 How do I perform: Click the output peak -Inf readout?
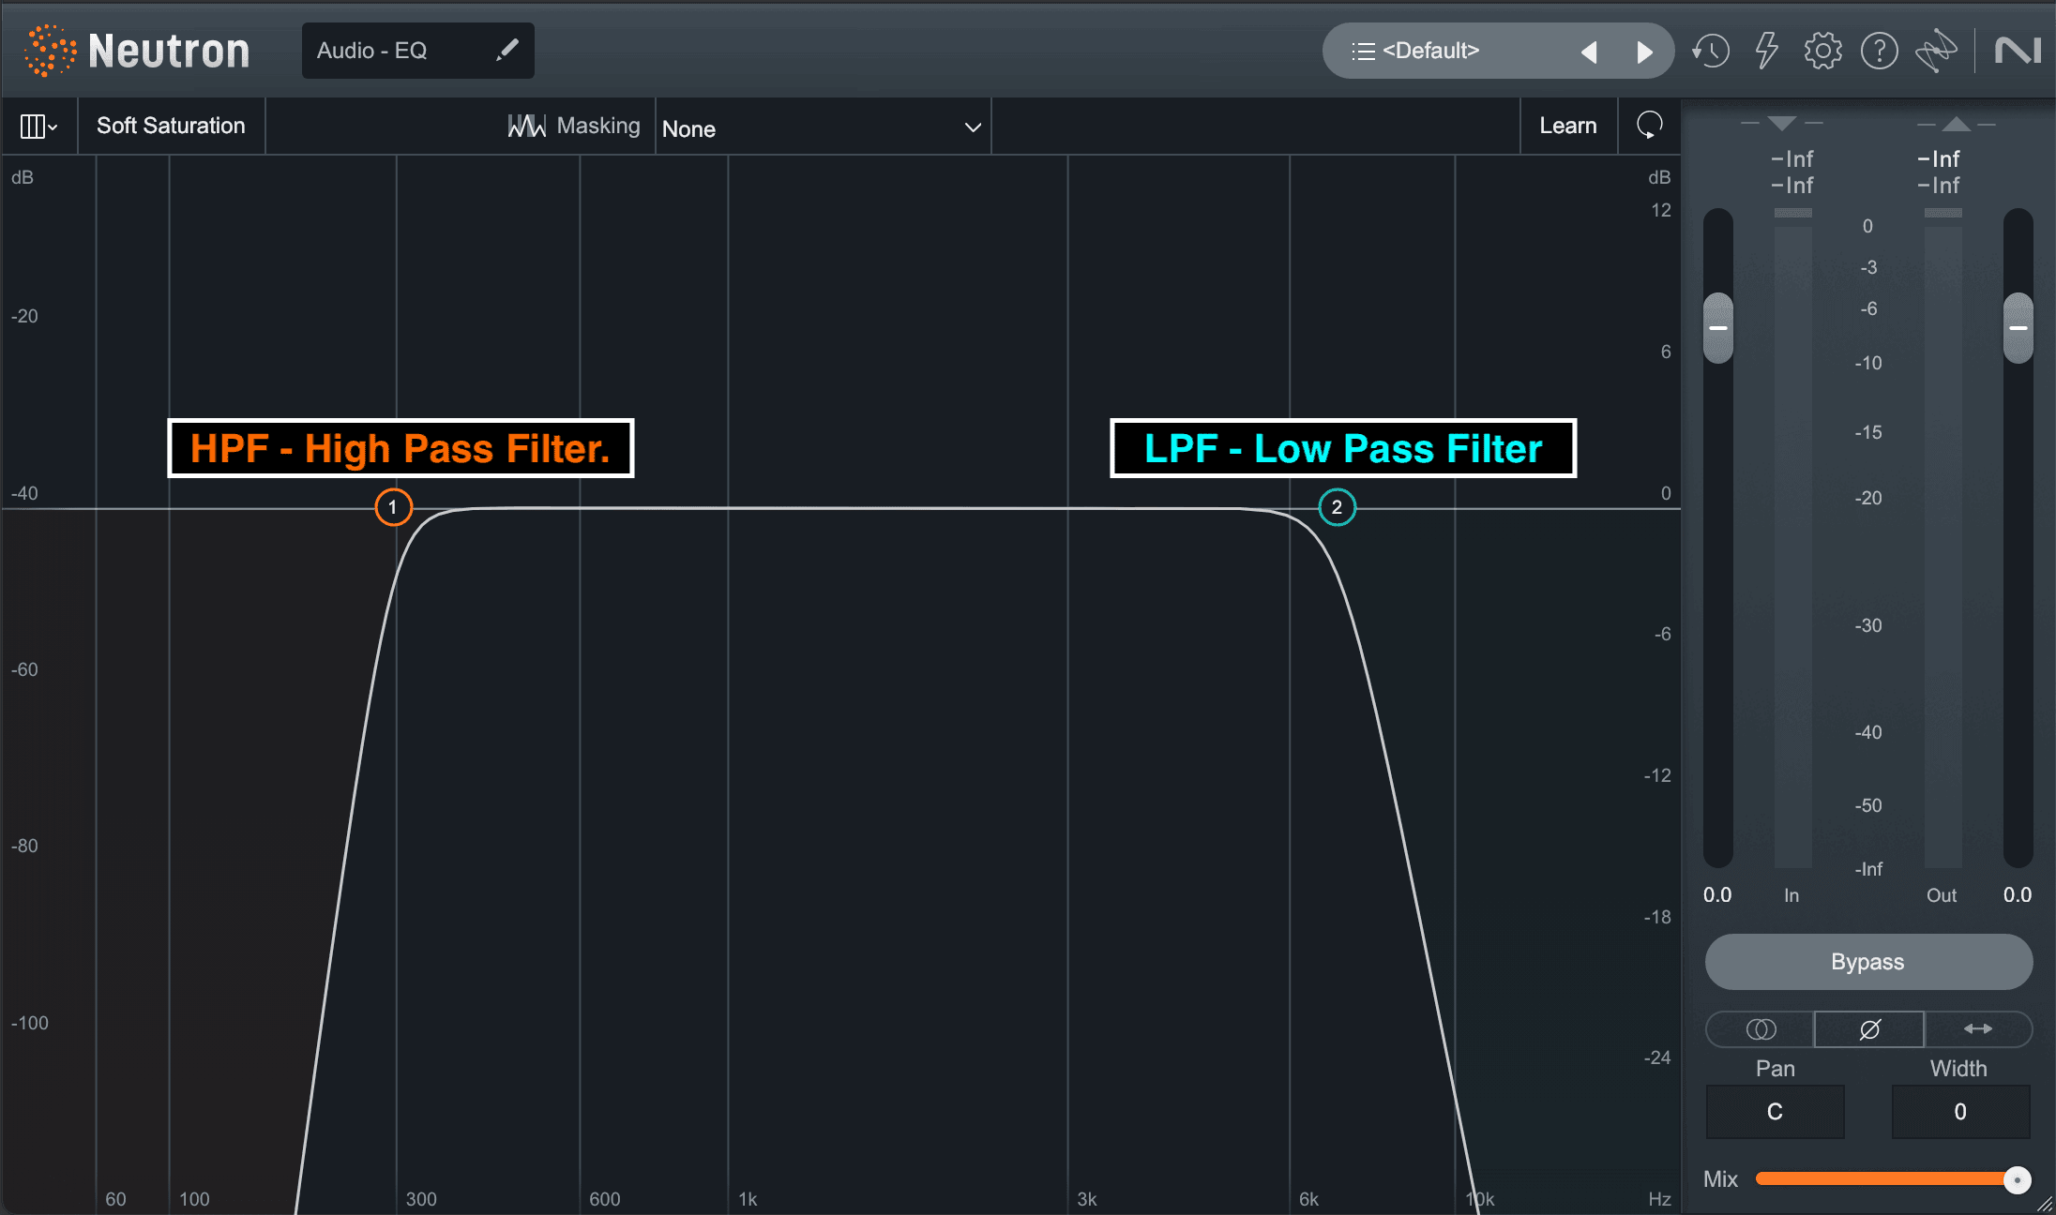click(x=1938, y=159)
